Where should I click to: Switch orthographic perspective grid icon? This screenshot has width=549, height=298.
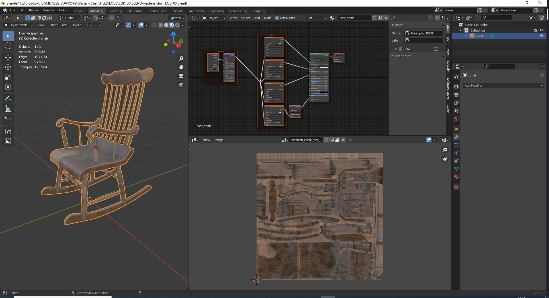(x=181, y=85)
